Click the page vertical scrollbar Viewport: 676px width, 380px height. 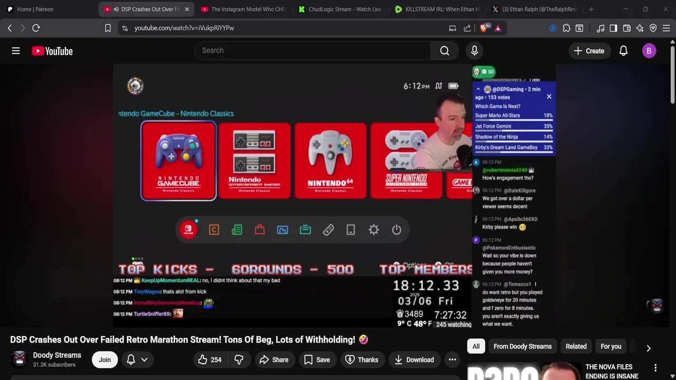672,74
